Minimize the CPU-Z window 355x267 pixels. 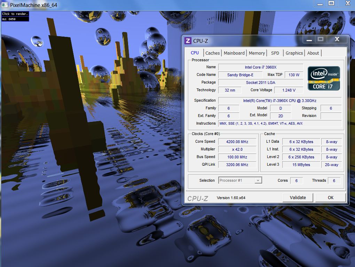tap(308, 40)
